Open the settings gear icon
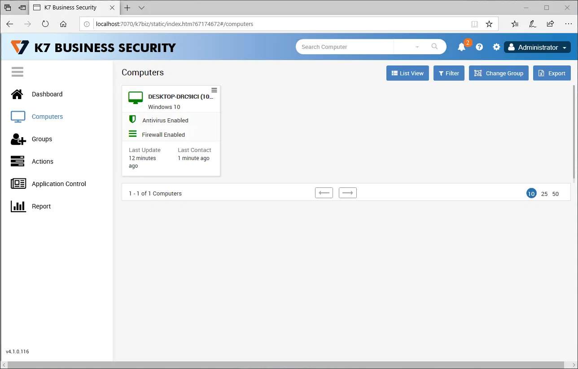 tap(496, 47)
